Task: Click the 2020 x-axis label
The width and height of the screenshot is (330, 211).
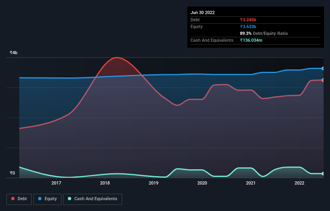Action: click(x=202, y=183)
